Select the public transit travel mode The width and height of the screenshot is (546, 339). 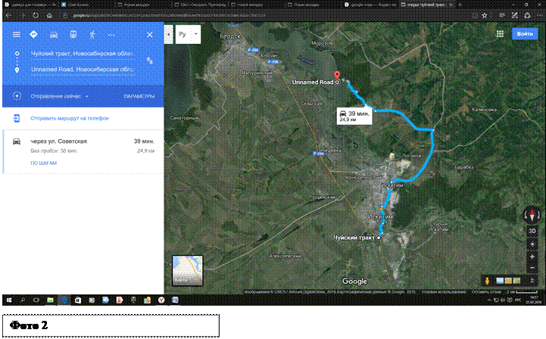tap(73, 35)
